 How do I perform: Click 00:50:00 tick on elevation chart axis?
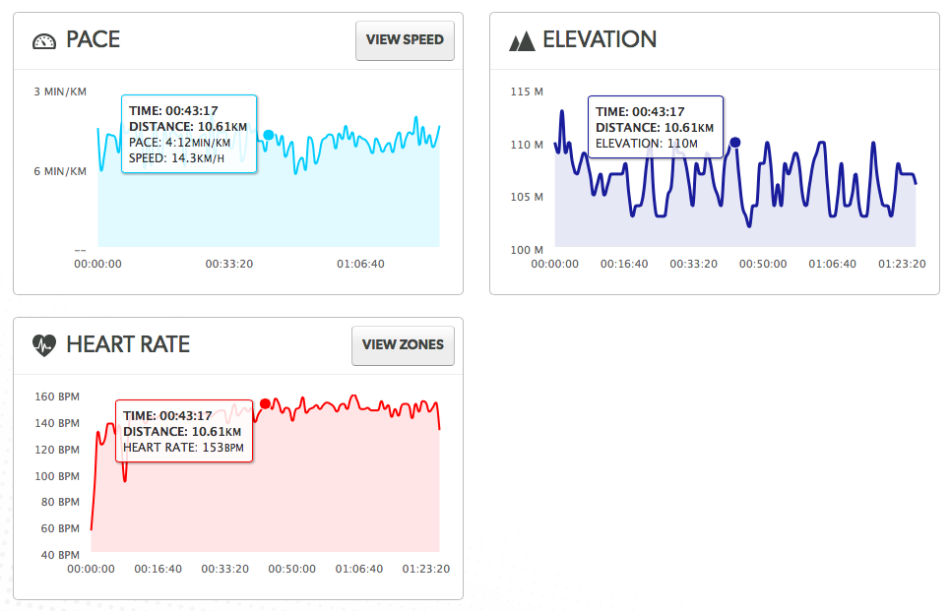coord(763,264)
